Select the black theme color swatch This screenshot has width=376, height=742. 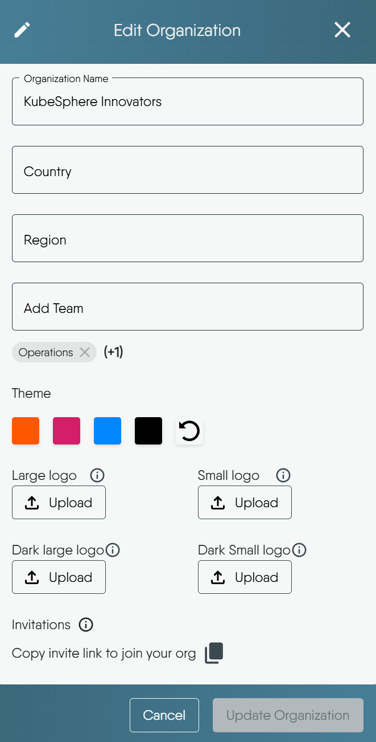(148, 431)
